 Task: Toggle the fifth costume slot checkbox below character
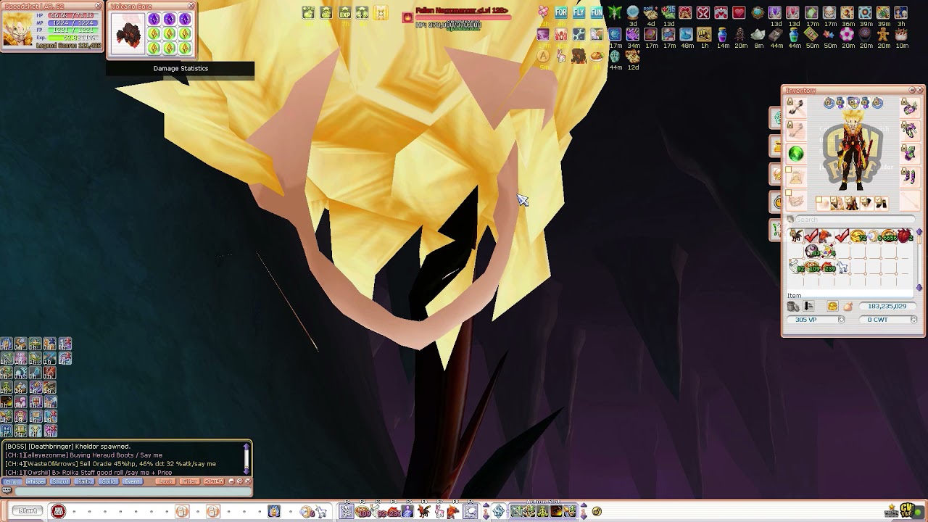878,199
